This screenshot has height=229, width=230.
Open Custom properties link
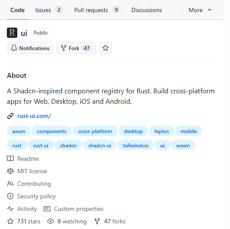[79, 209]
